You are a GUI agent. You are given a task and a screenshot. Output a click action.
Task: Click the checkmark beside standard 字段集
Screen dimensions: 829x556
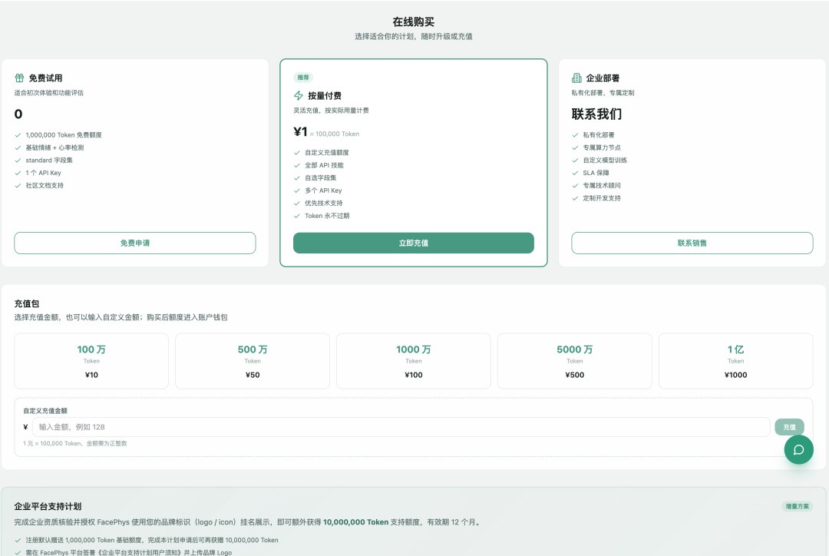coord(18,161)
